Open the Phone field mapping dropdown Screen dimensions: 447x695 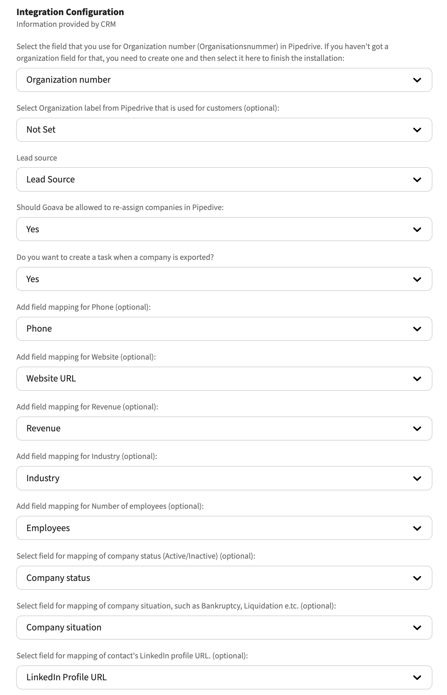pyautogui.click(x=224, y=329)
